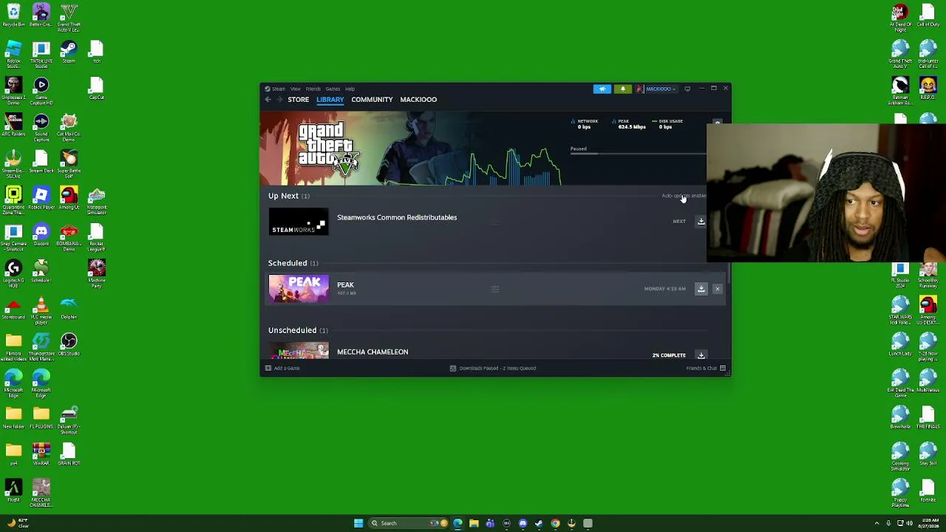Download Steamworks Common Redistributables now
This screenshot has height=532, width=946.
tap(701, 221)
